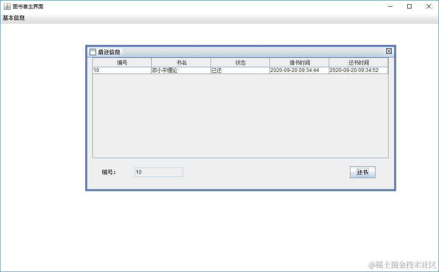Click the 编号 input field containing 10

(158, 172)
